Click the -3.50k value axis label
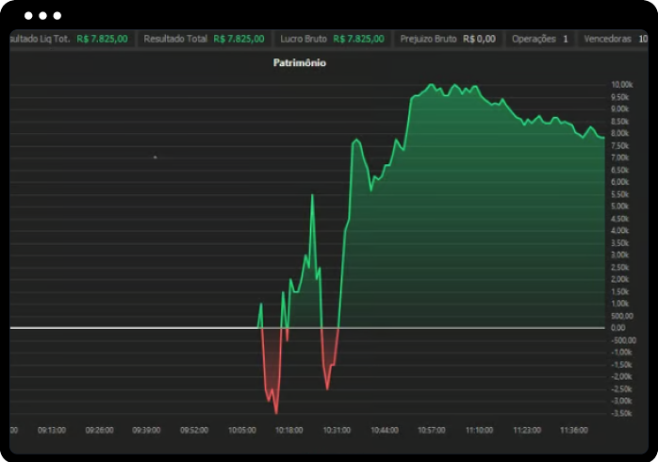This screenshot has height=462, width=658. (x=620, y=413)
